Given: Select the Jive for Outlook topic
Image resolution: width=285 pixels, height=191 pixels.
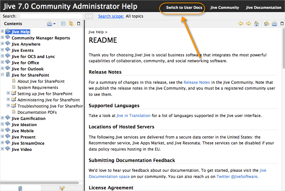Looking at the screenshot, I should click(x=28, y=69).
